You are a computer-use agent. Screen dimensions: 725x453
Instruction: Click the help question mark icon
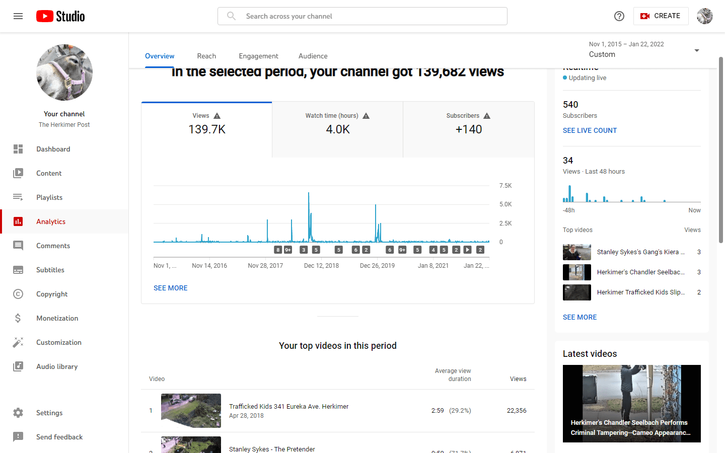click(x=619, y=16)
